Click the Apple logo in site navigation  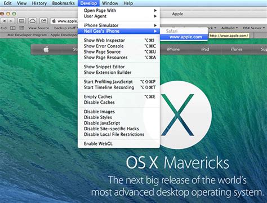click(x=46, y=50)
